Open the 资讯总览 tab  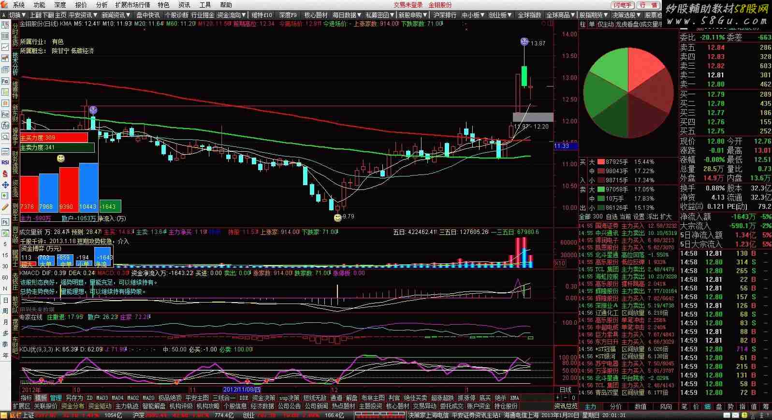pyautogui.click(x=566, y=406)
